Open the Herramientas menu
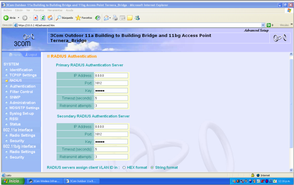 pos(55,10)
